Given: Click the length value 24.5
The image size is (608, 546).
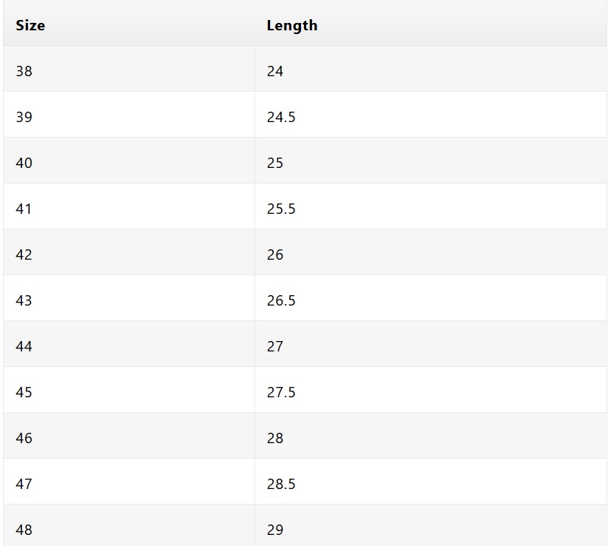Looking at the screenshot, I should 281,117.
